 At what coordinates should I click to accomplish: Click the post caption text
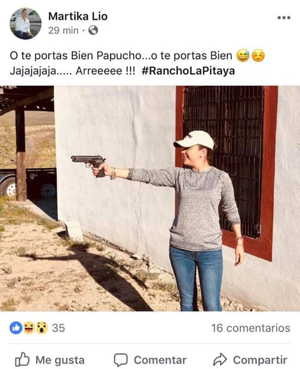tap(137, 63)
